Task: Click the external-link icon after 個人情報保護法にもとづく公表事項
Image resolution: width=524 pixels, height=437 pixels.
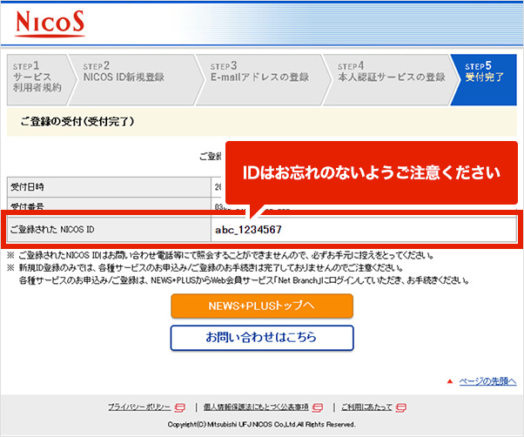Action: click(x=318, y=407)
